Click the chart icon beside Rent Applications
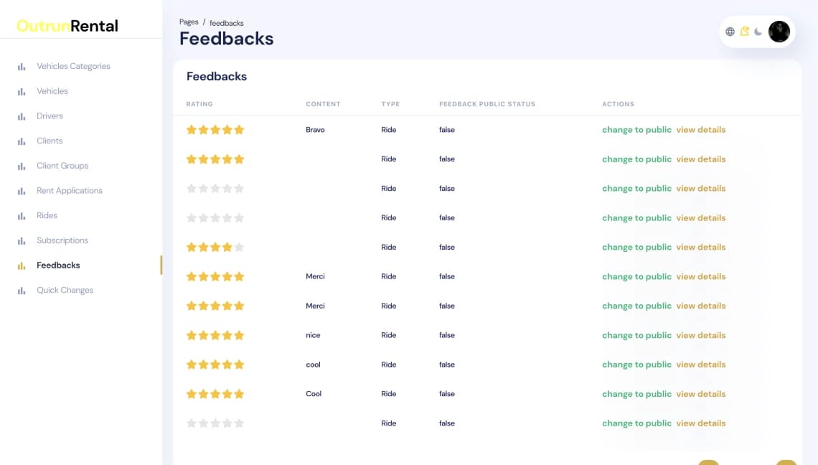 [x=22, y=191]
